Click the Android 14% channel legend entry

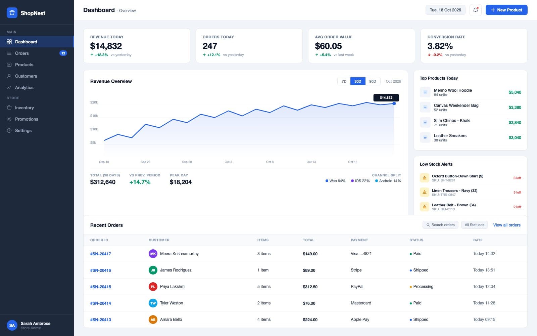click(388, 181)
